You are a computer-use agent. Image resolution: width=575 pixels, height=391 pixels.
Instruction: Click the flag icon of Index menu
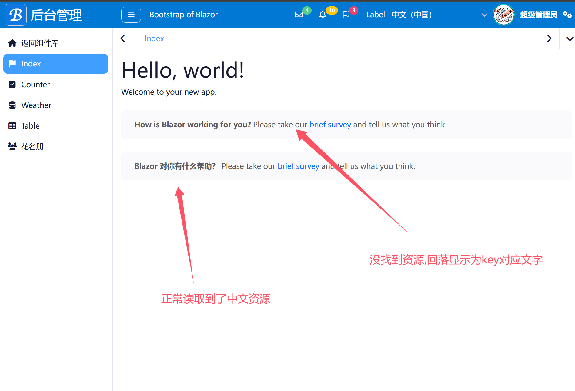12,63
